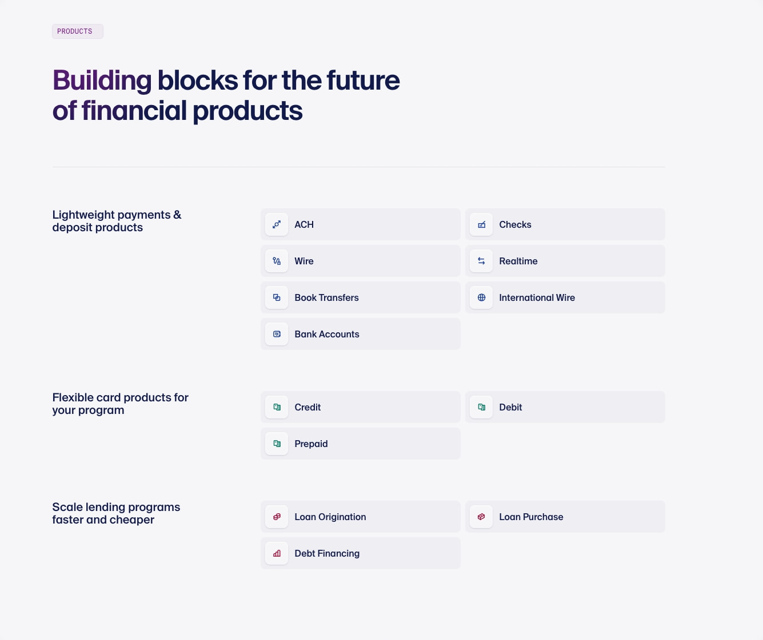
Task: Click the Realtime swap arrows icon
Action: coord(481,261)
